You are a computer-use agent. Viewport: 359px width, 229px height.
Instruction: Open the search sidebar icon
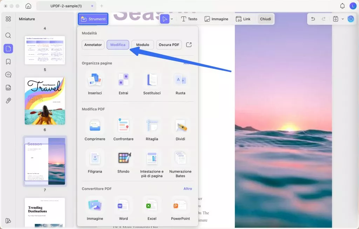(8, 35)
